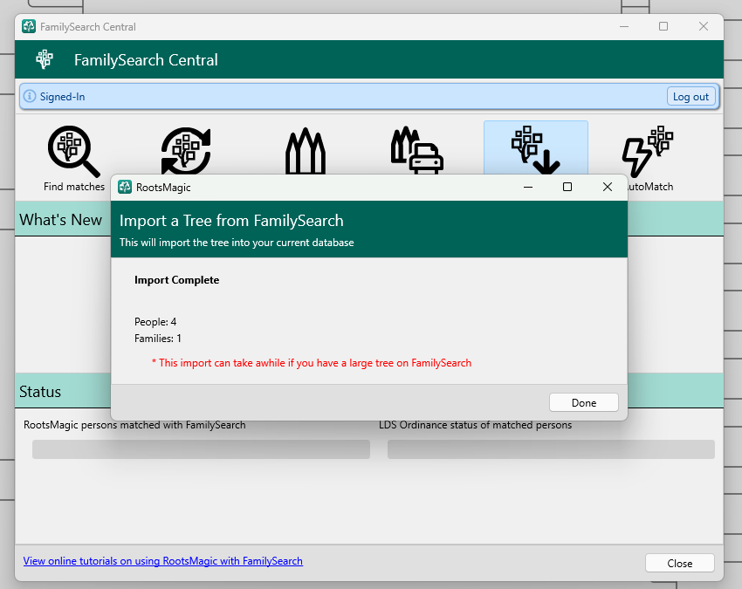
Task: Open the online tutorials link
Action: (x=162, y=560)
